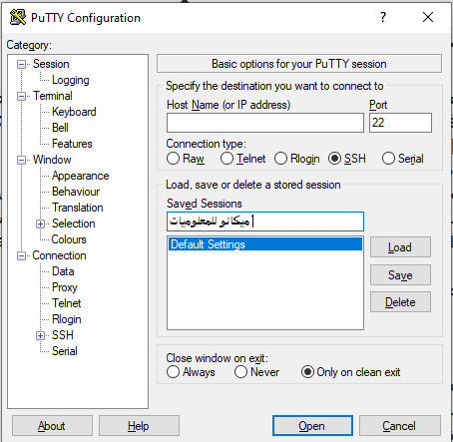
Task: Expand the SSH tree node
Action: 40,335
